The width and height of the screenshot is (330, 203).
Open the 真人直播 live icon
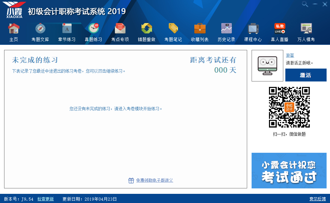point(280,29)
